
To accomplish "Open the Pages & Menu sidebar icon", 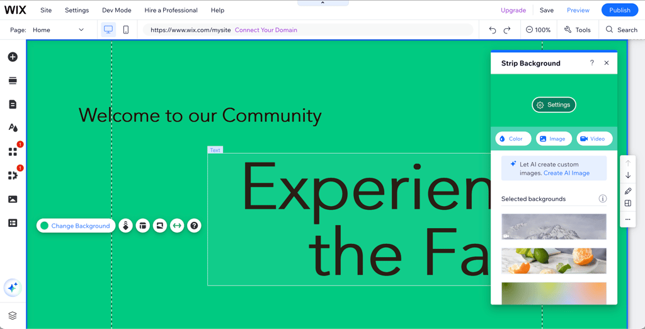I will pyautogui.click(x=13, y=104).
